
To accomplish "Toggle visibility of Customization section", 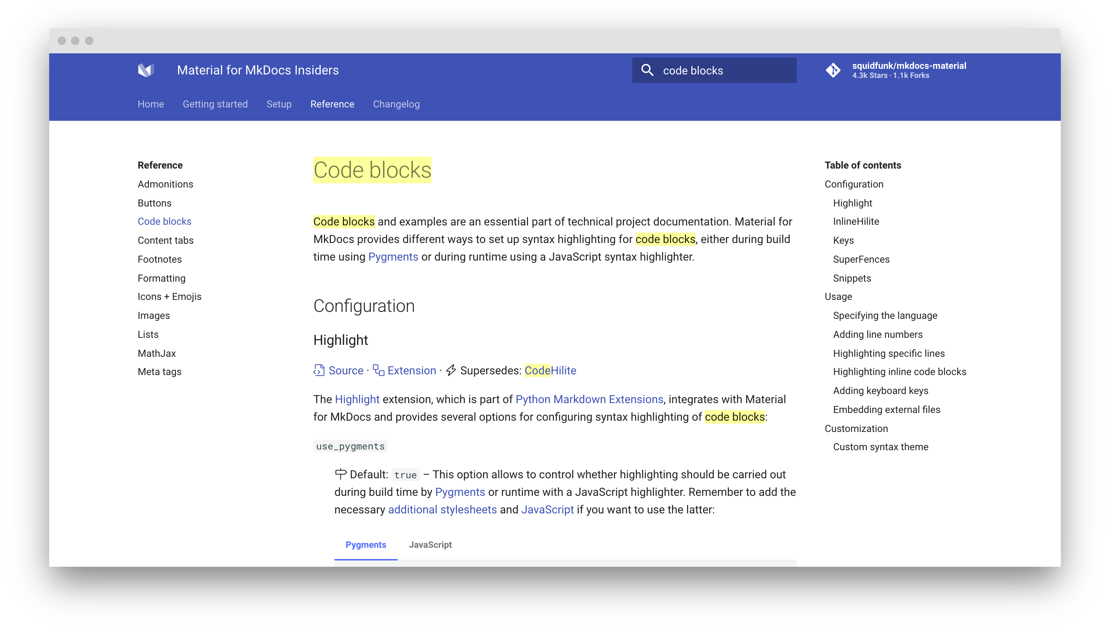I will pos(856,428).
